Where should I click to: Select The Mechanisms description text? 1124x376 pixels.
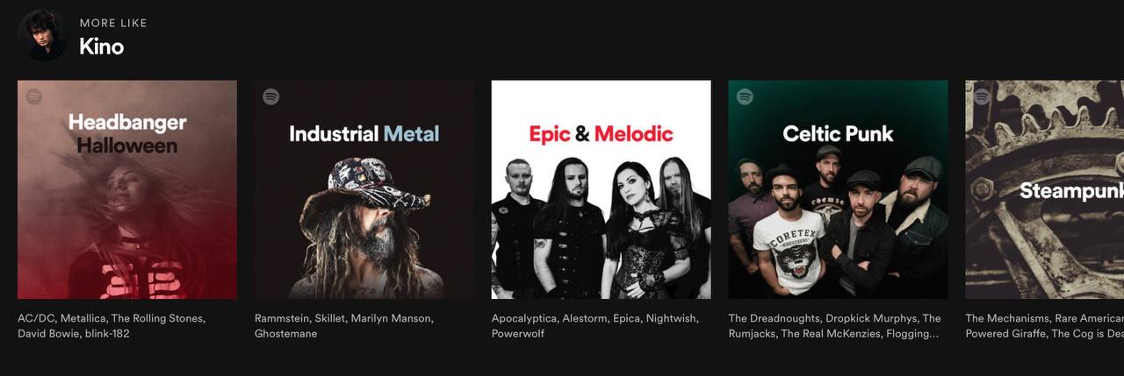click(1045, 326)
